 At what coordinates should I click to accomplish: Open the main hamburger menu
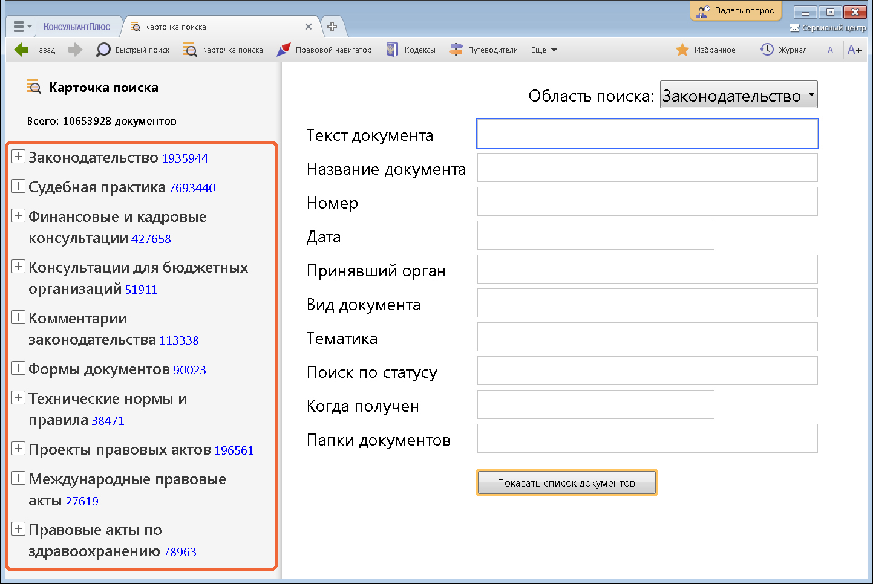[x=22, y=27]
